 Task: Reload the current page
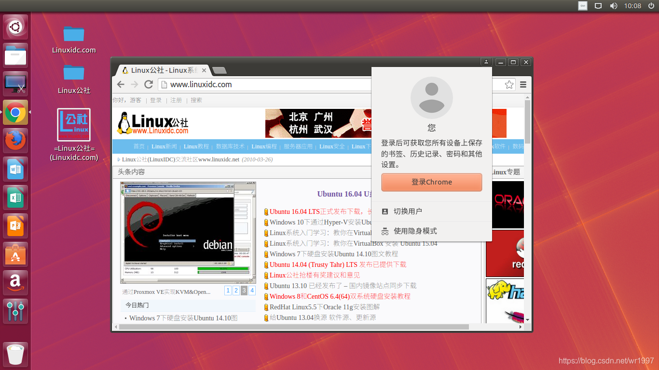(x=149, y=84)
